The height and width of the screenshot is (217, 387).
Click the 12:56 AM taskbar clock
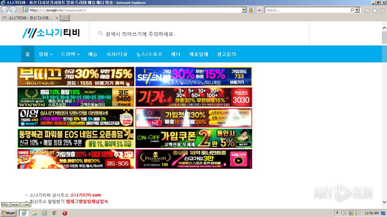(x=372, y=213)
